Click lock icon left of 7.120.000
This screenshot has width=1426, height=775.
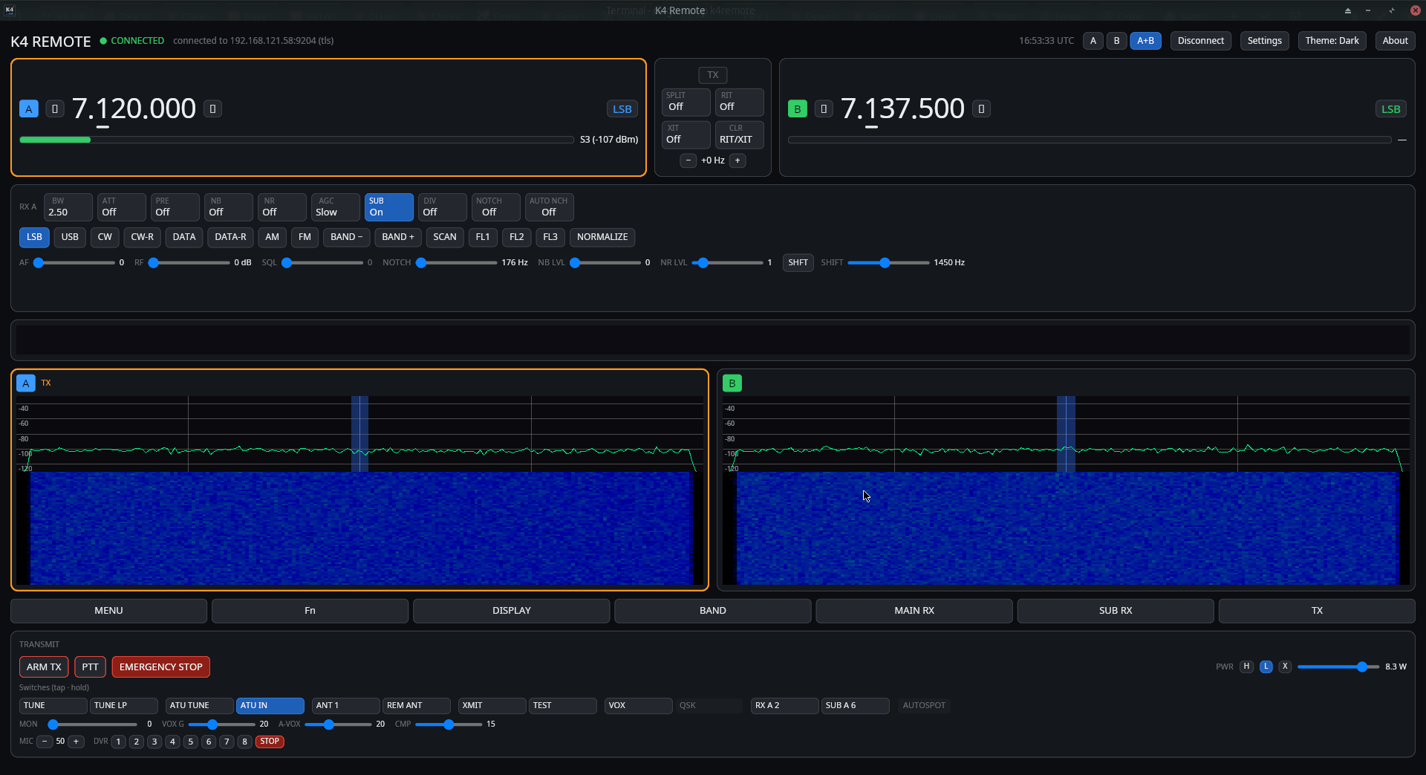tap(55, 109)
